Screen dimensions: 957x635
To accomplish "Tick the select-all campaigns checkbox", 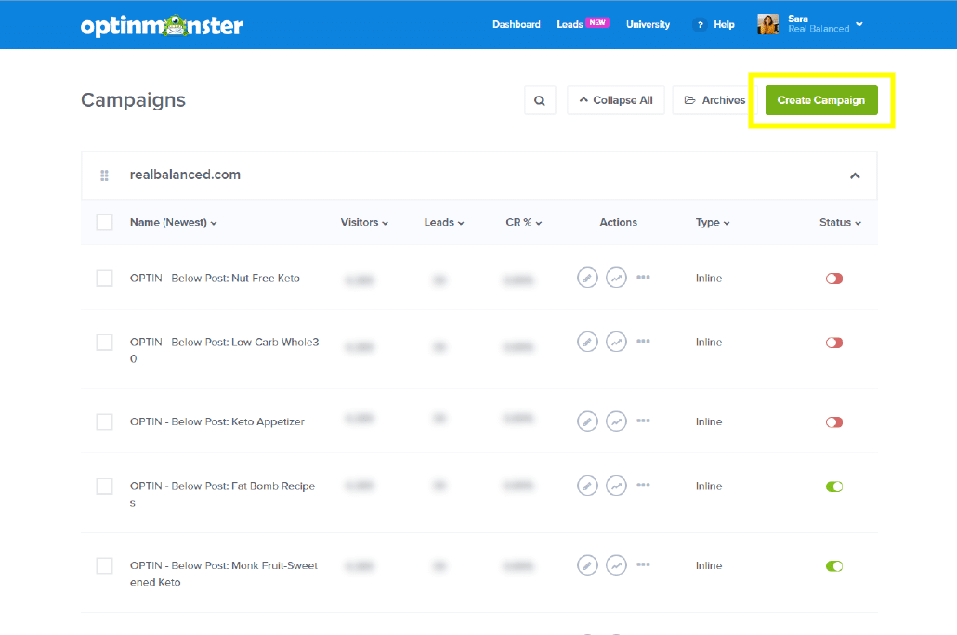I will [x=104, y=223].
